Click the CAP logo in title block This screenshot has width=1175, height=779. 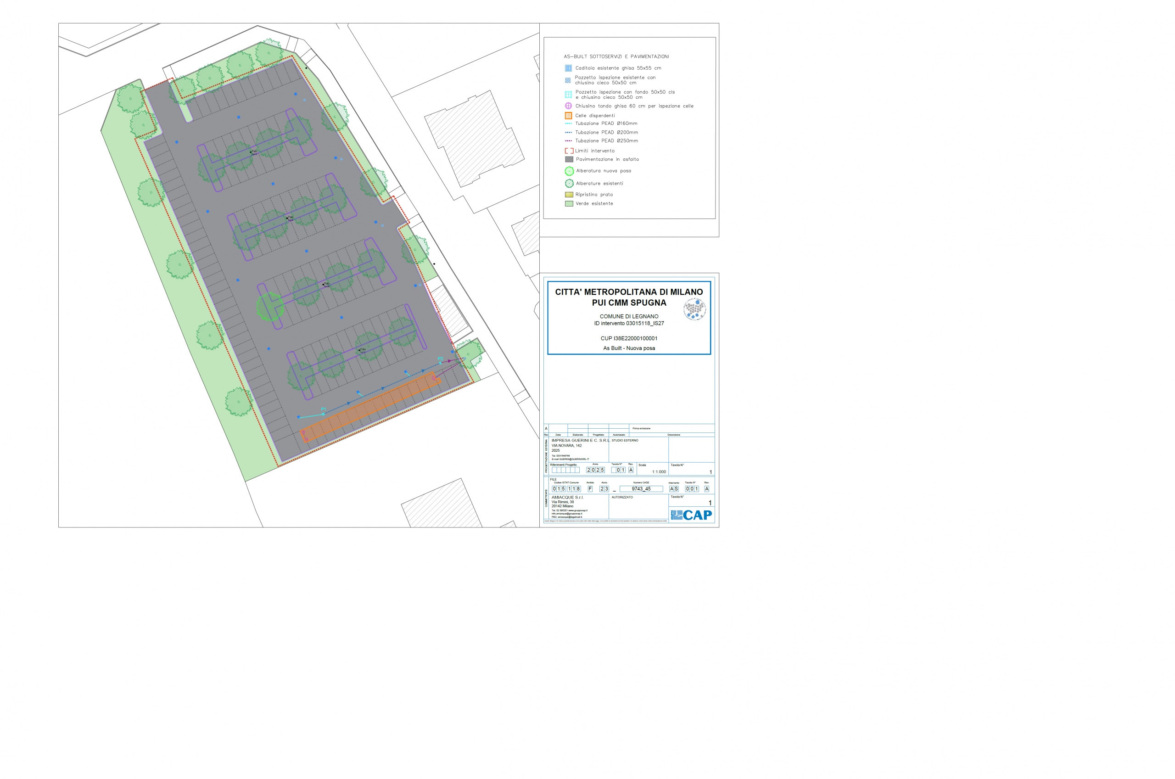tap(691, 515)
